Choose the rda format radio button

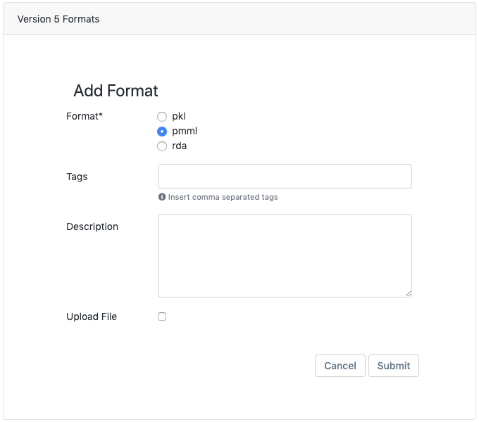(162, 146)
